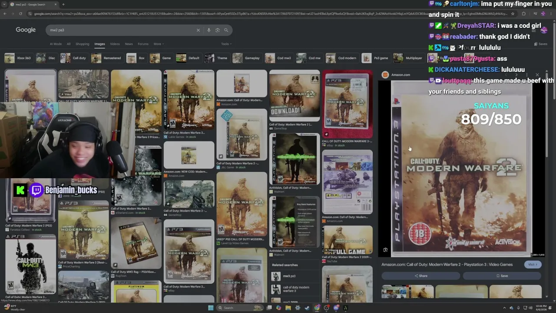Select the Images tab
The width and height of the screenshot is (556, 313).
coord(99,44)
